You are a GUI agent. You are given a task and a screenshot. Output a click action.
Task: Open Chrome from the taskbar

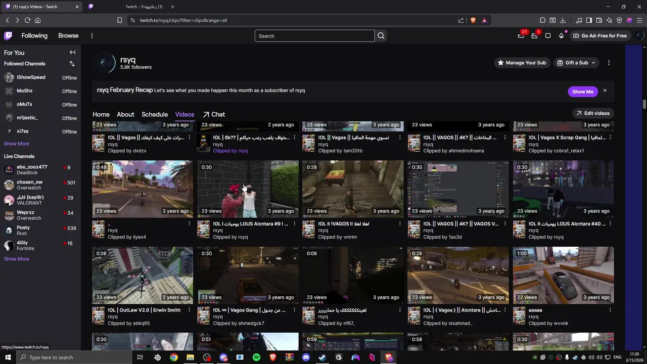click(174, 357)
